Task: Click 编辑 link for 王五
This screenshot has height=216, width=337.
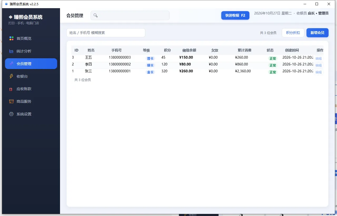Action: (x=319, y=58)
